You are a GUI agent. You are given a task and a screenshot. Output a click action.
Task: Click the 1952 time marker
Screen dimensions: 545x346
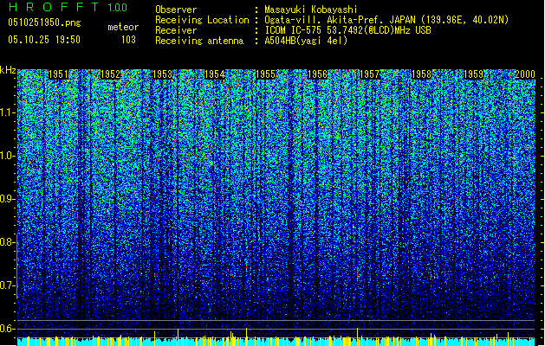point(110,74)
